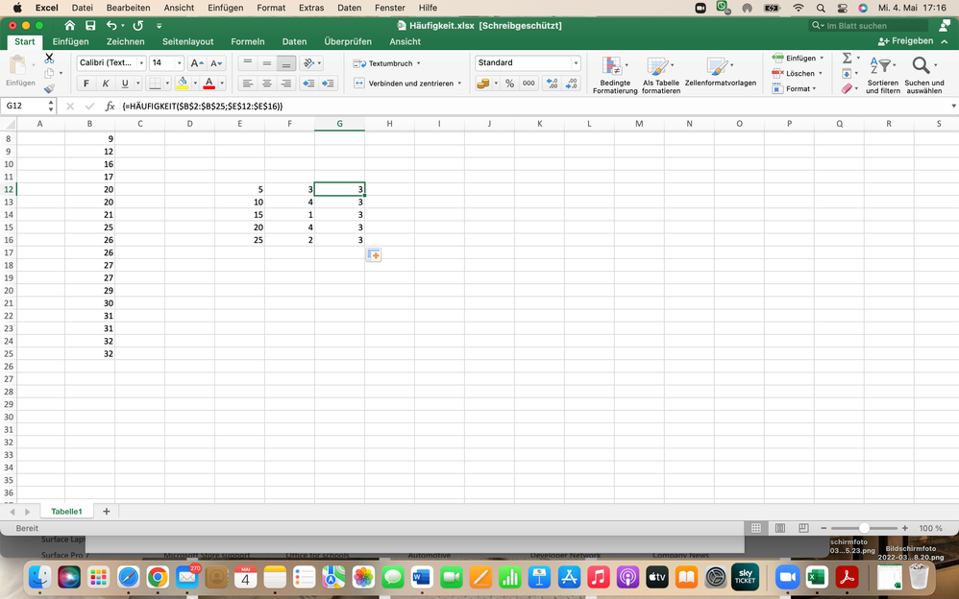
Task: Align cell text left
Action: click(x=247, y=84)
